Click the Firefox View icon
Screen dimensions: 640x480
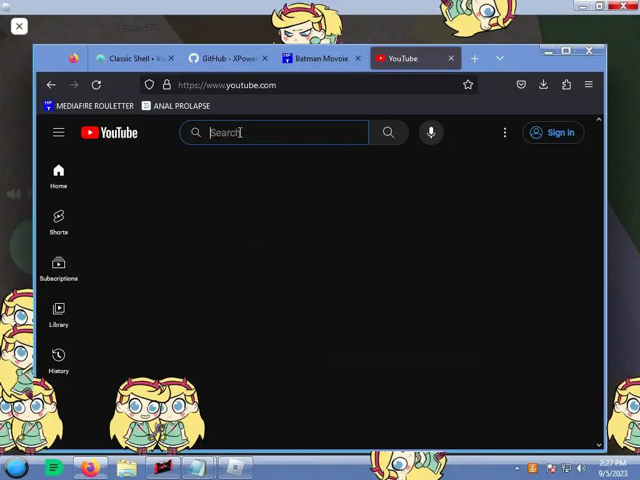[74, 58]
